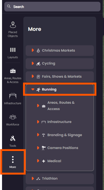The height and width of the screenshot is (190, 104).
Task: Click the magnifier icon in search bar
Action: pyautogui.click(x=9, y=6)
